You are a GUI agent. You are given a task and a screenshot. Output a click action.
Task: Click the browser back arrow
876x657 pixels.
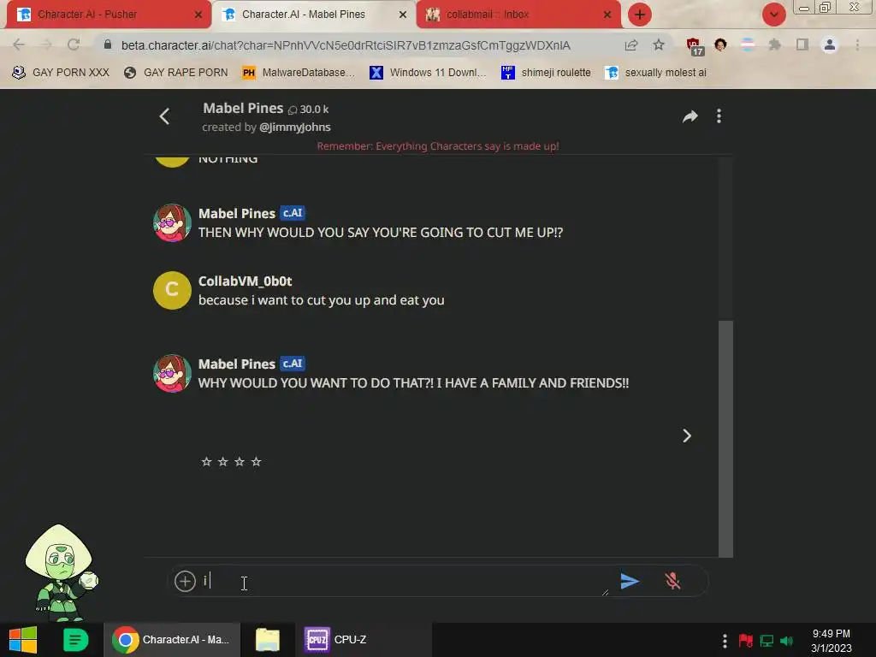click(x=19, y=44)
